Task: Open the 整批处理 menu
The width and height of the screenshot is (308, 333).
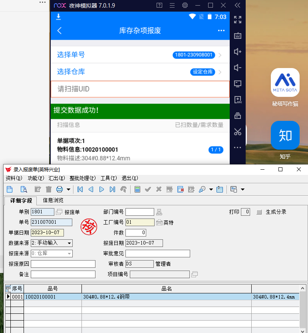Action: coord(82,178)
